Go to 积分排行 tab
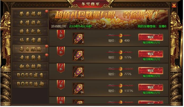Screen dimensions: 184x107 [x=30, y=67]
